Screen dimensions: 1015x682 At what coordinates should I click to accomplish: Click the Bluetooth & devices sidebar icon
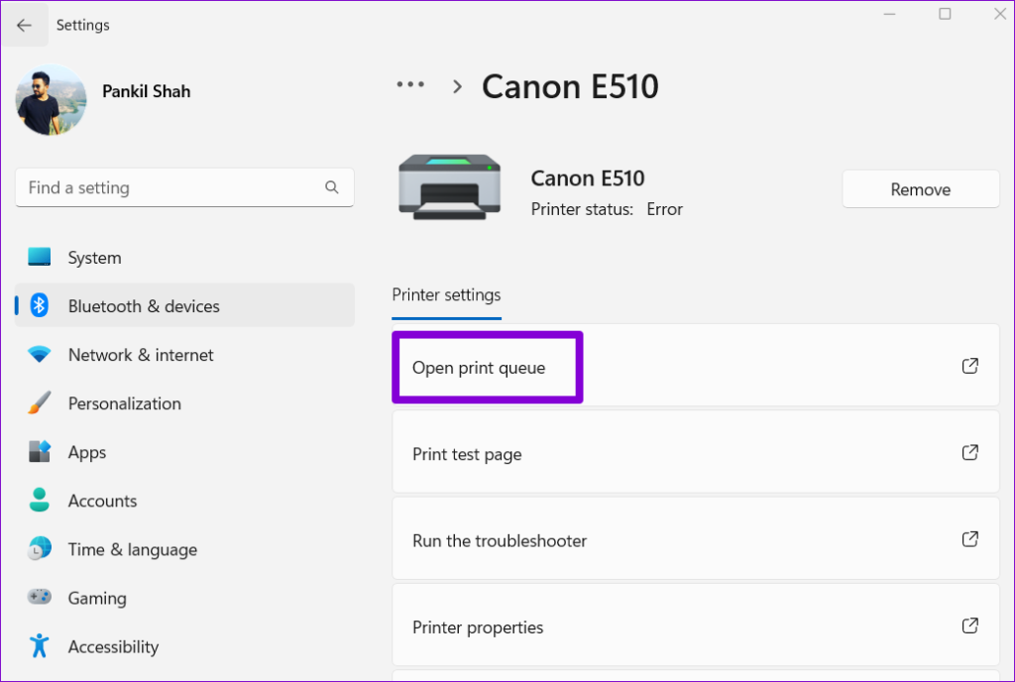coord(39,305)
